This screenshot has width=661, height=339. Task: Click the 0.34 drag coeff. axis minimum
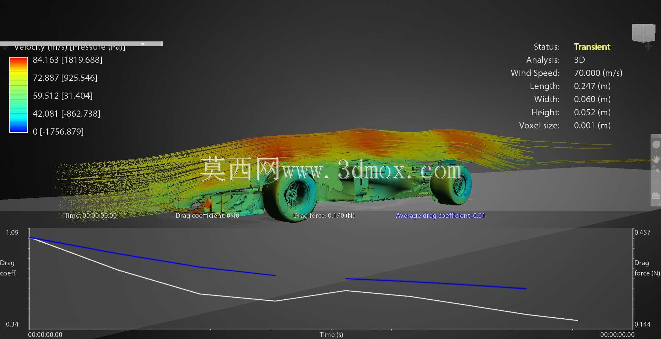pos(12,324)
